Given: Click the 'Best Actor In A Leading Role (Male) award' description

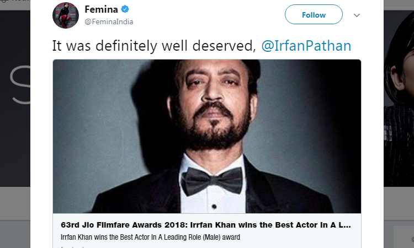Looking at the screenshot, I should click(150, 238).
